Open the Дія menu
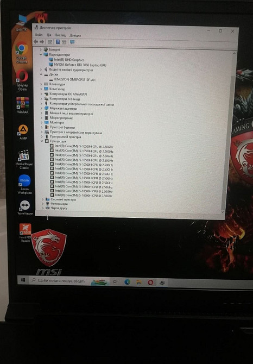Image resolution: width=253 pixels, height=364 pixels. point(49,35)
